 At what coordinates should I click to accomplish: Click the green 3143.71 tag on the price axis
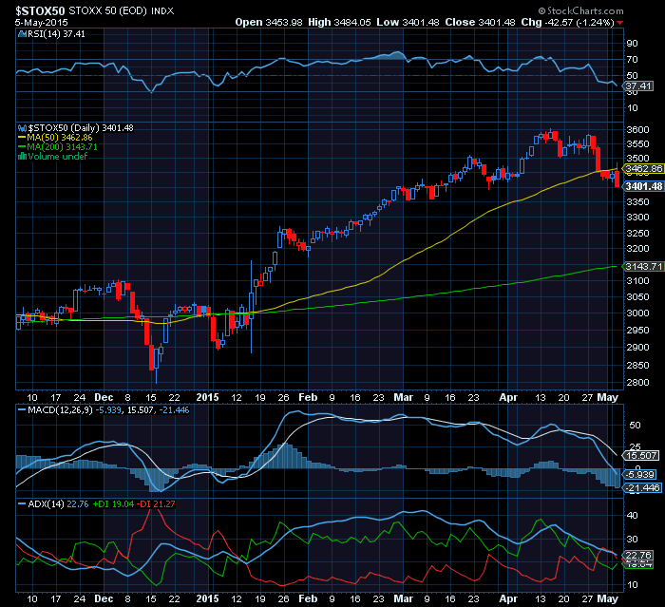coord(644,266)
